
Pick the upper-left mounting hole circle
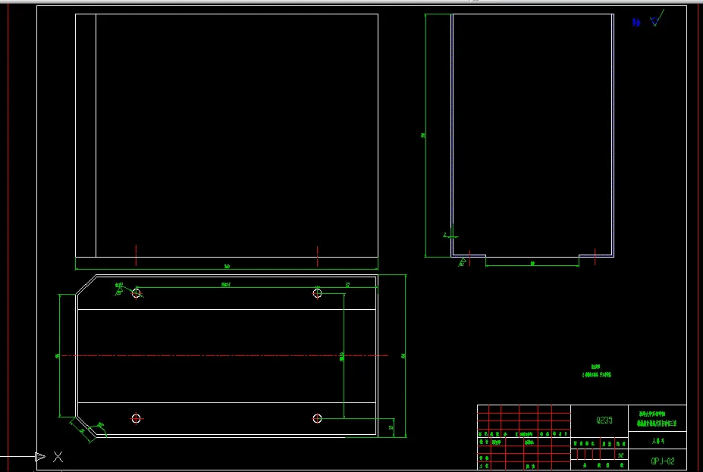[137, 293]
